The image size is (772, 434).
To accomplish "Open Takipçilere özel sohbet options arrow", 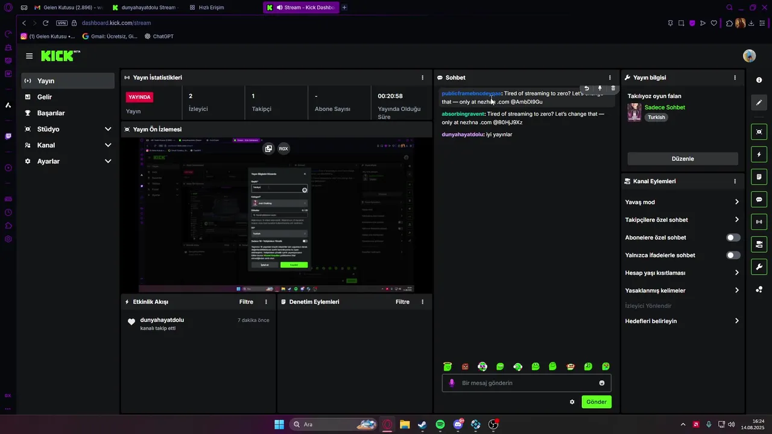I will pyautogui.click(x=736, y=220).
